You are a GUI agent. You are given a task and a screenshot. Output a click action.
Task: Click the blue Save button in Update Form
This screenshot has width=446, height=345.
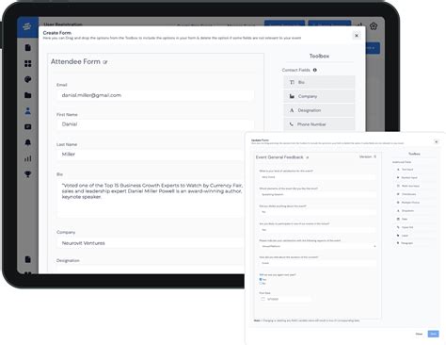point(433,334)
